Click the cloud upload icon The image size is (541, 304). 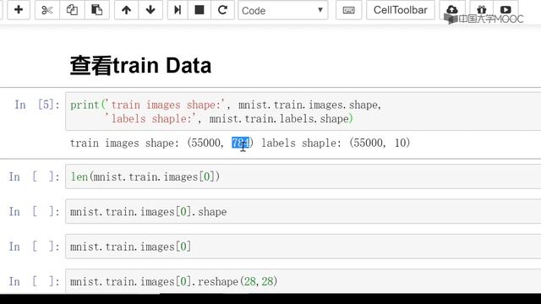(x=452, y=10)
